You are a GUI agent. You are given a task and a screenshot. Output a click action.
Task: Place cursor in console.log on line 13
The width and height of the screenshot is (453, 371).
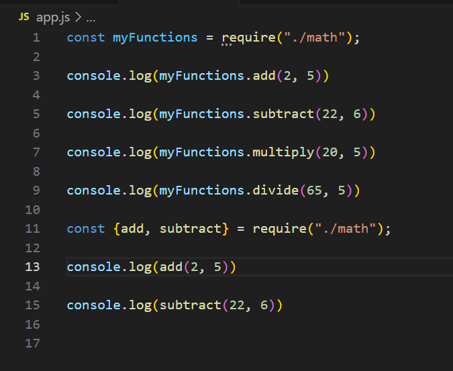click(x=109, y=268)
